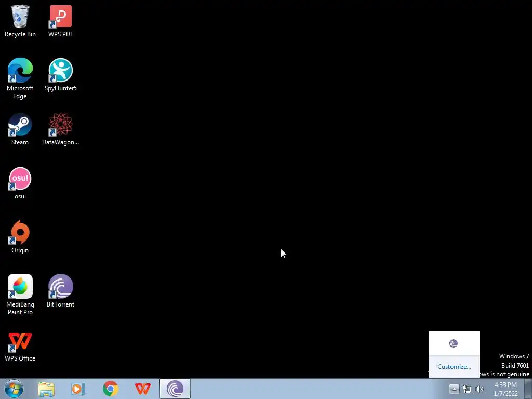532x399 pixels.
Task: Launch WPS PDF from desktop
Action: [61, 21]
